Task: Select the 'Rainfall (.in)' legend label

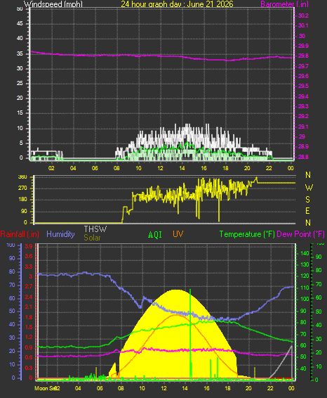Action: (20, 234)
